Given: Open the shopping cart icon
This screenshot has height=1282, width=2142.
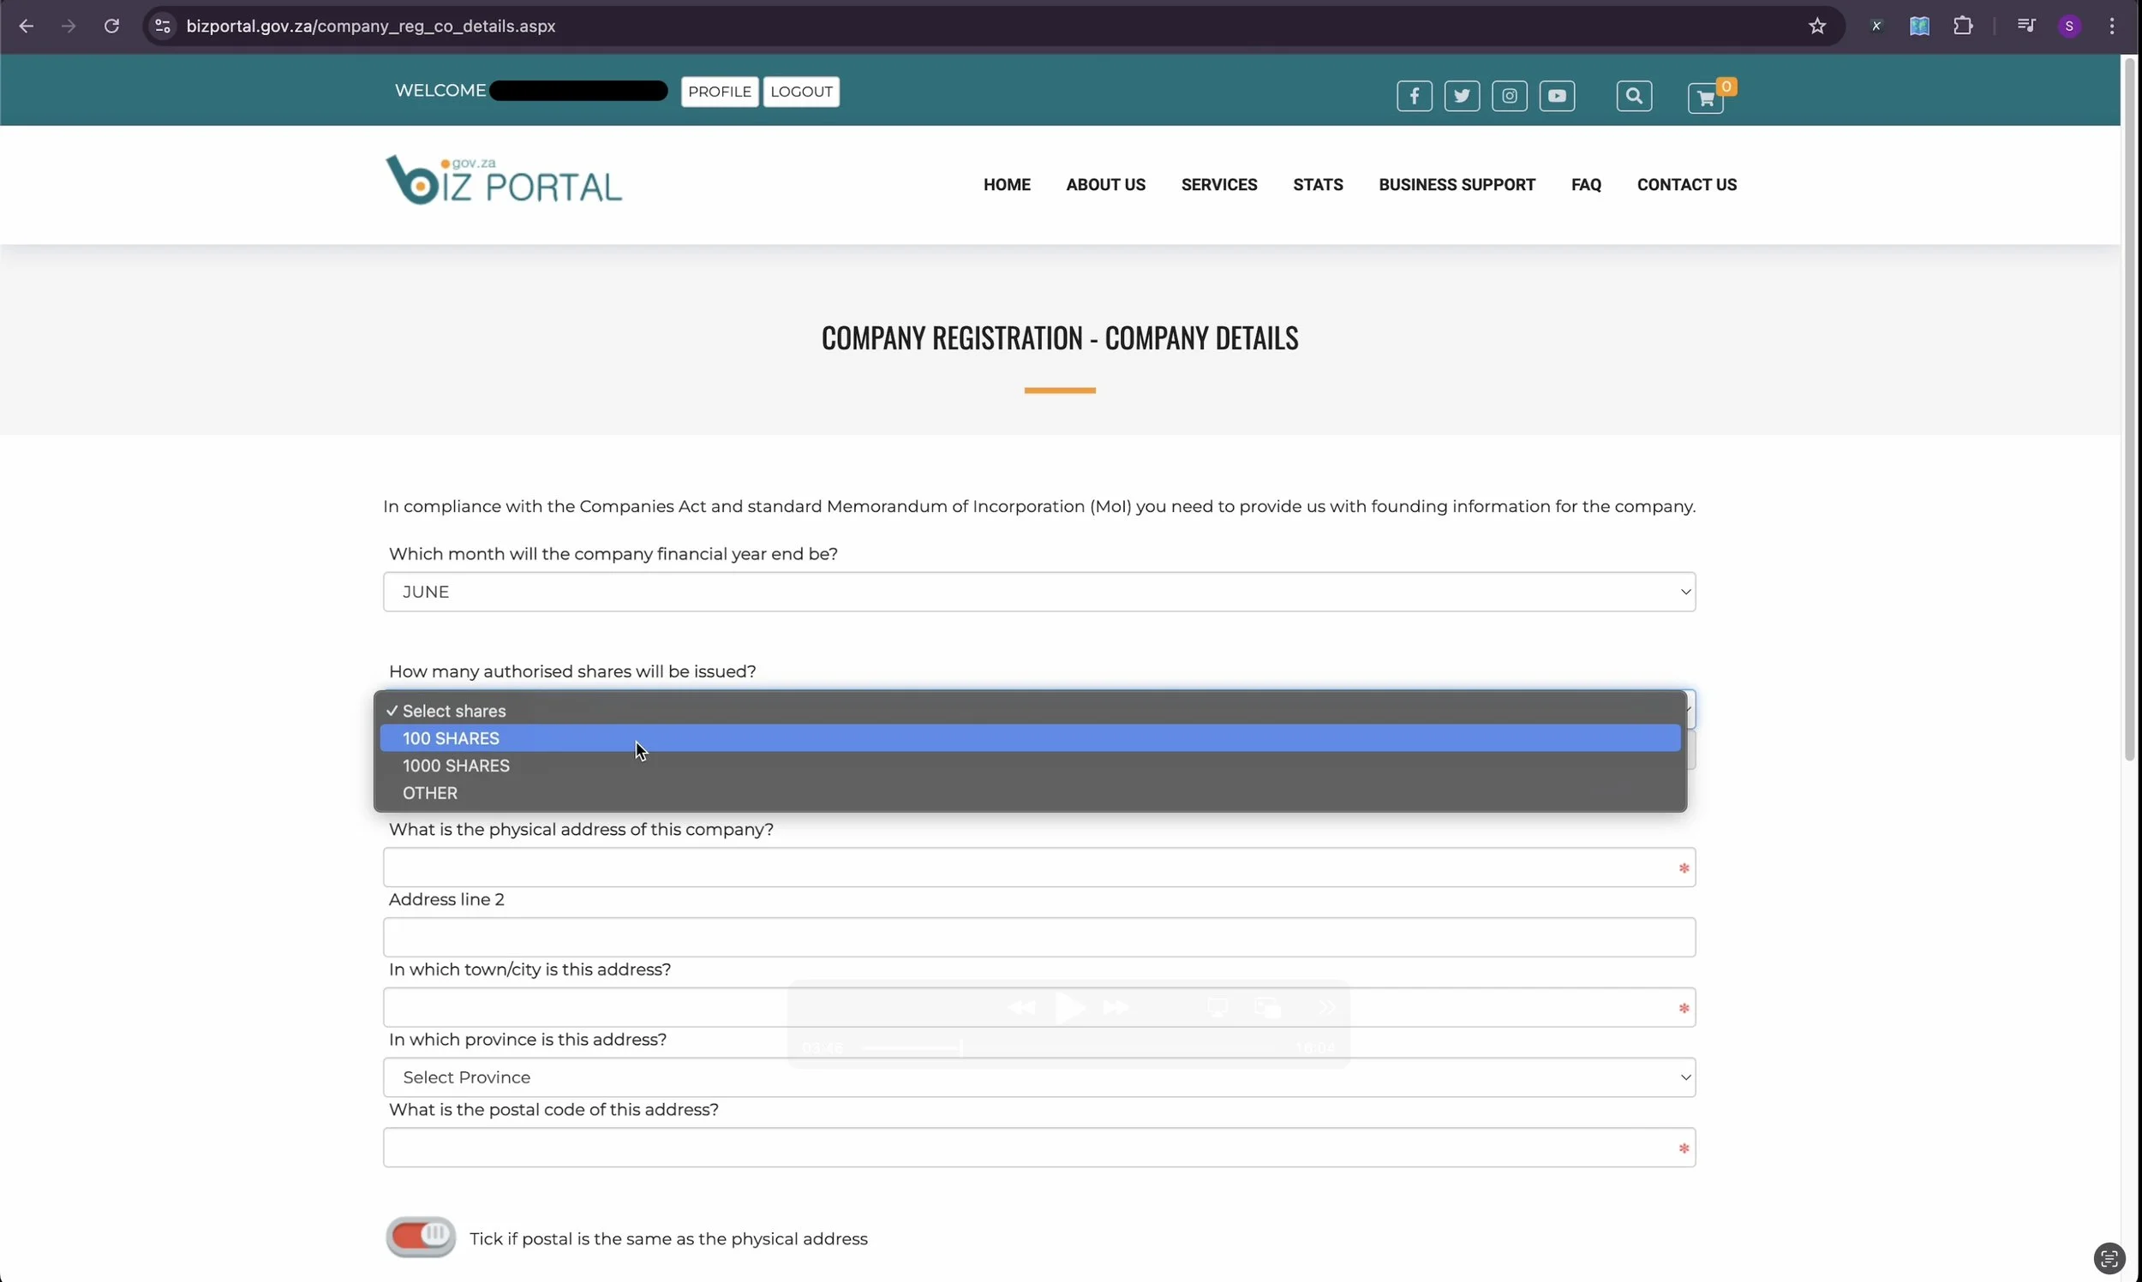Looking at the screenshot, I should click(1705, 98).
